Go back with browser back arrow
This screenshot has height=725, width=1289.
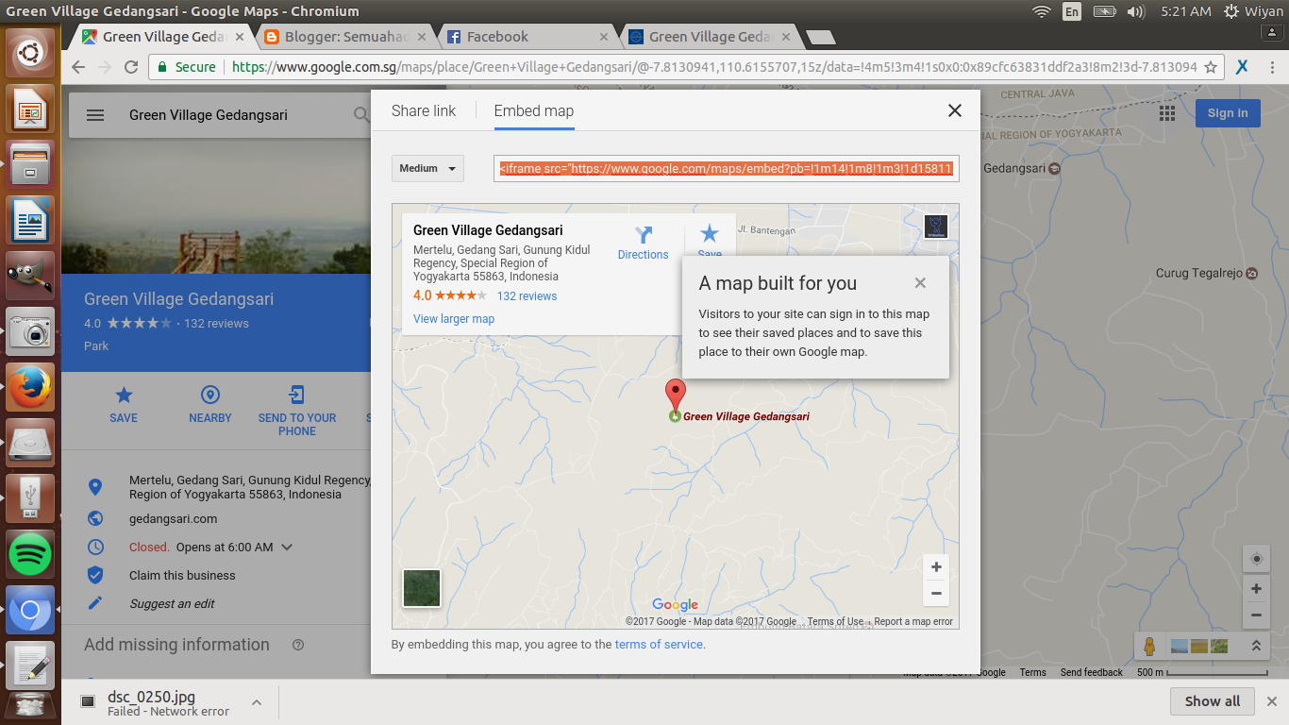(78, 67)
